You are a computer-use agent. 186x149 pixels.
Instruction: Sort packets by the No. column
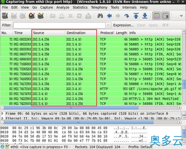[6, 33]
